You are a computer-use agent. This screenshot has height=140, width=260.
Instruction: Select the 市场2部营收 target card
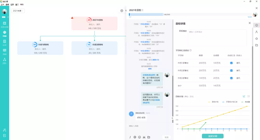point(95,48)
